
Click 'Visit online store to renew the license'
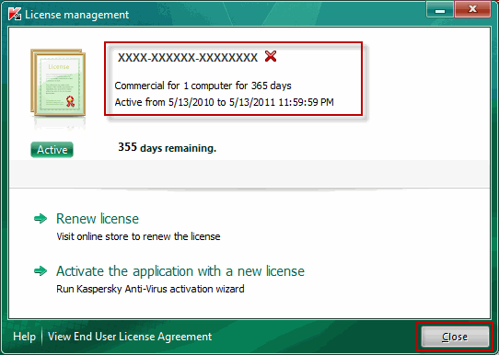coord(138,236)
